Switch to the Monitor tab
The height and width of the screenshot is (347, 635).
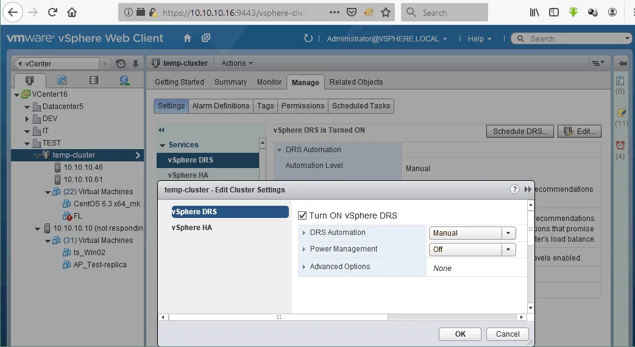point(269,82)
